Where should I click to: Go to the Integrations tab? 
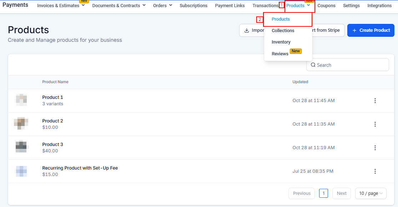pos(379,6)
